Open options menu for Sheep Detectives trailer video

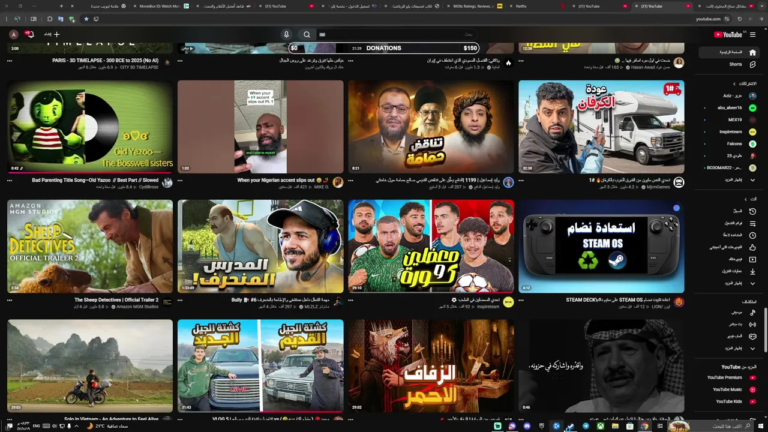tap(10, 300)
